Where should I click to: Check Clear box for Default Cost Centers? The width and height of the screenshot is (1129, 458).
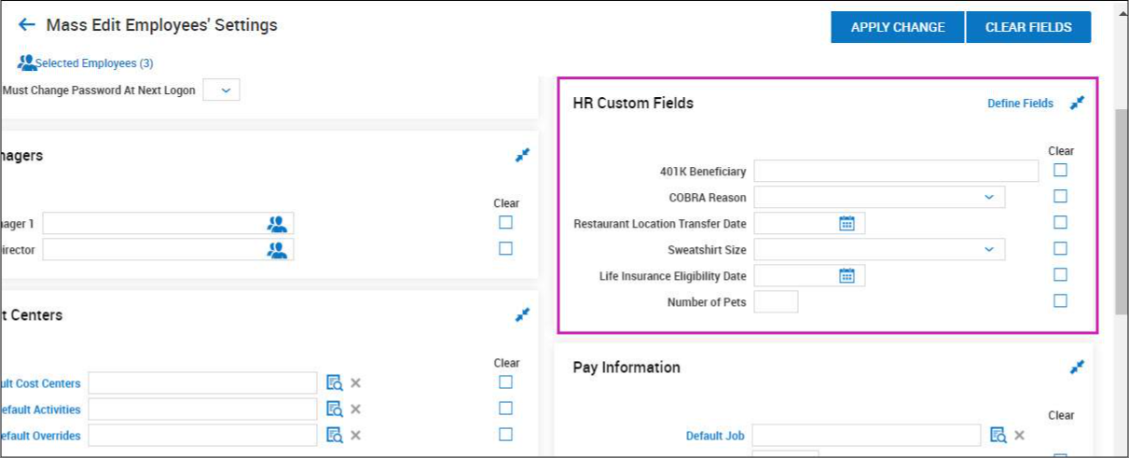click(505, 382)
